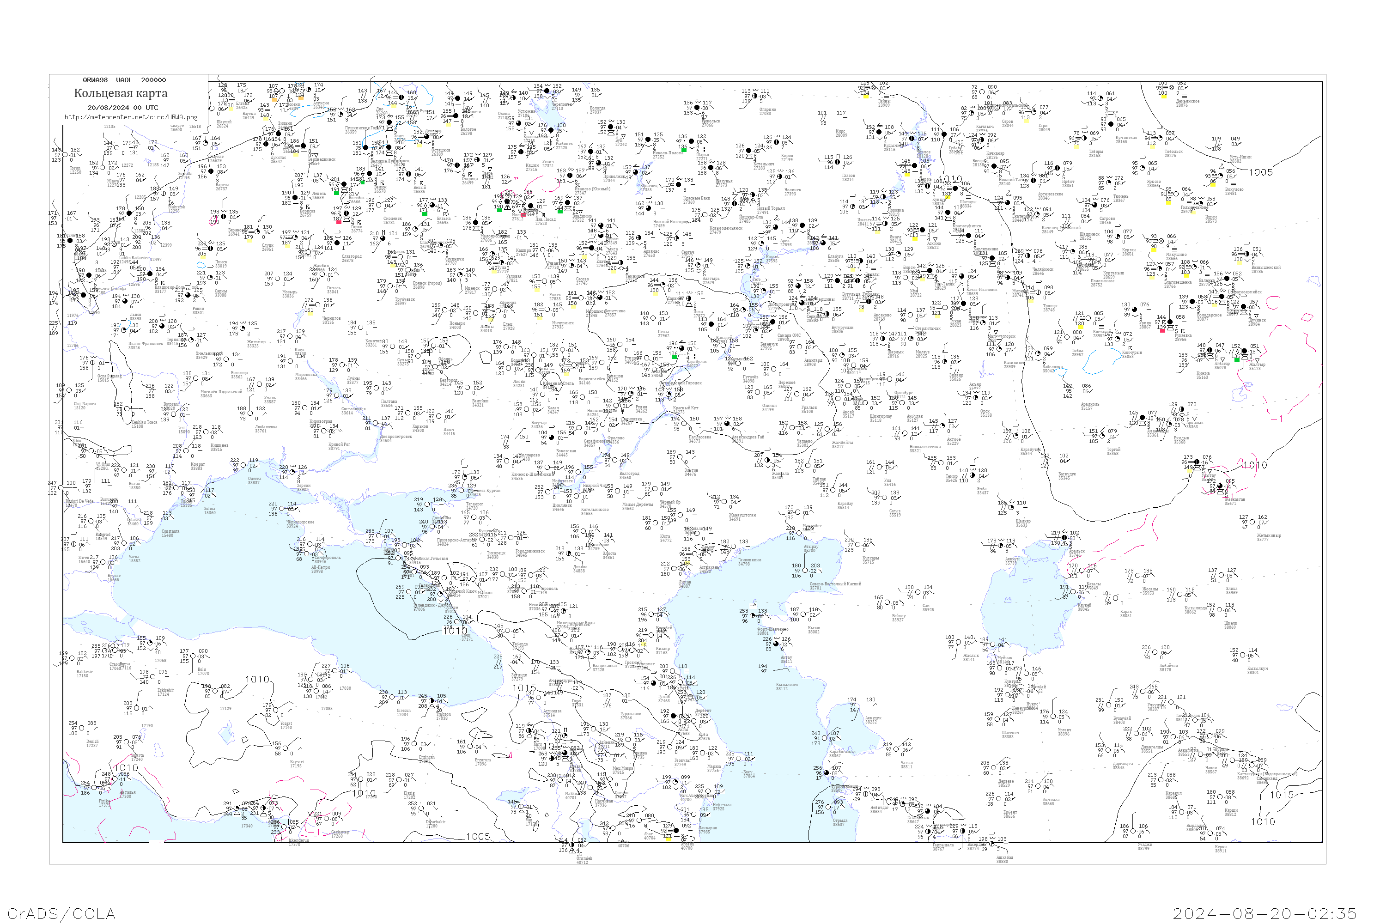This screenshot has width=1386, height=924.
Task: Click the Эльтон 34476 station label
Action: coord(691,472)
